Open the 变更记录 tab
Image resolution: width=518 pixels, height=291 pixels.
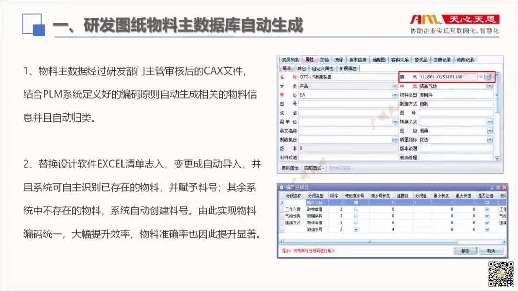pyautogui.click(x=442, y=60)
